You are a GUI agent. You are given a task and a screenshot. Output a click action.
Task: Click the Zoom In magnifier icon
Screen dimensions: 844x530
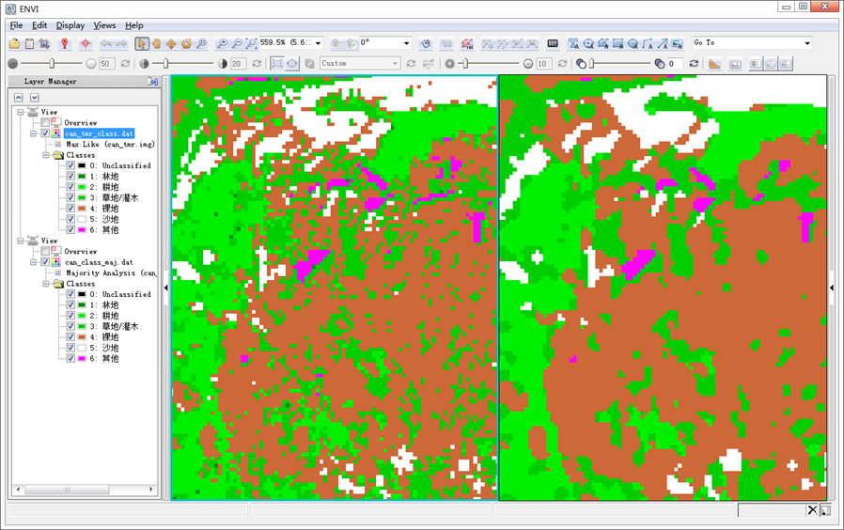(221, 43)
